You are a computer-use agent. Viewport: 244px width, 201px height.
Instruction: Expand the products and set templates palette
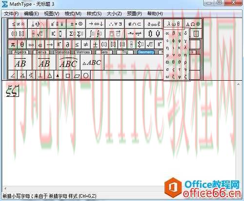coord(154,34)
